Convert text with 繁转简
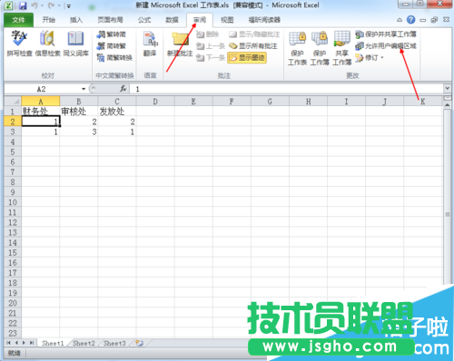The image size is (454, 361). click(x=112, y=34)
